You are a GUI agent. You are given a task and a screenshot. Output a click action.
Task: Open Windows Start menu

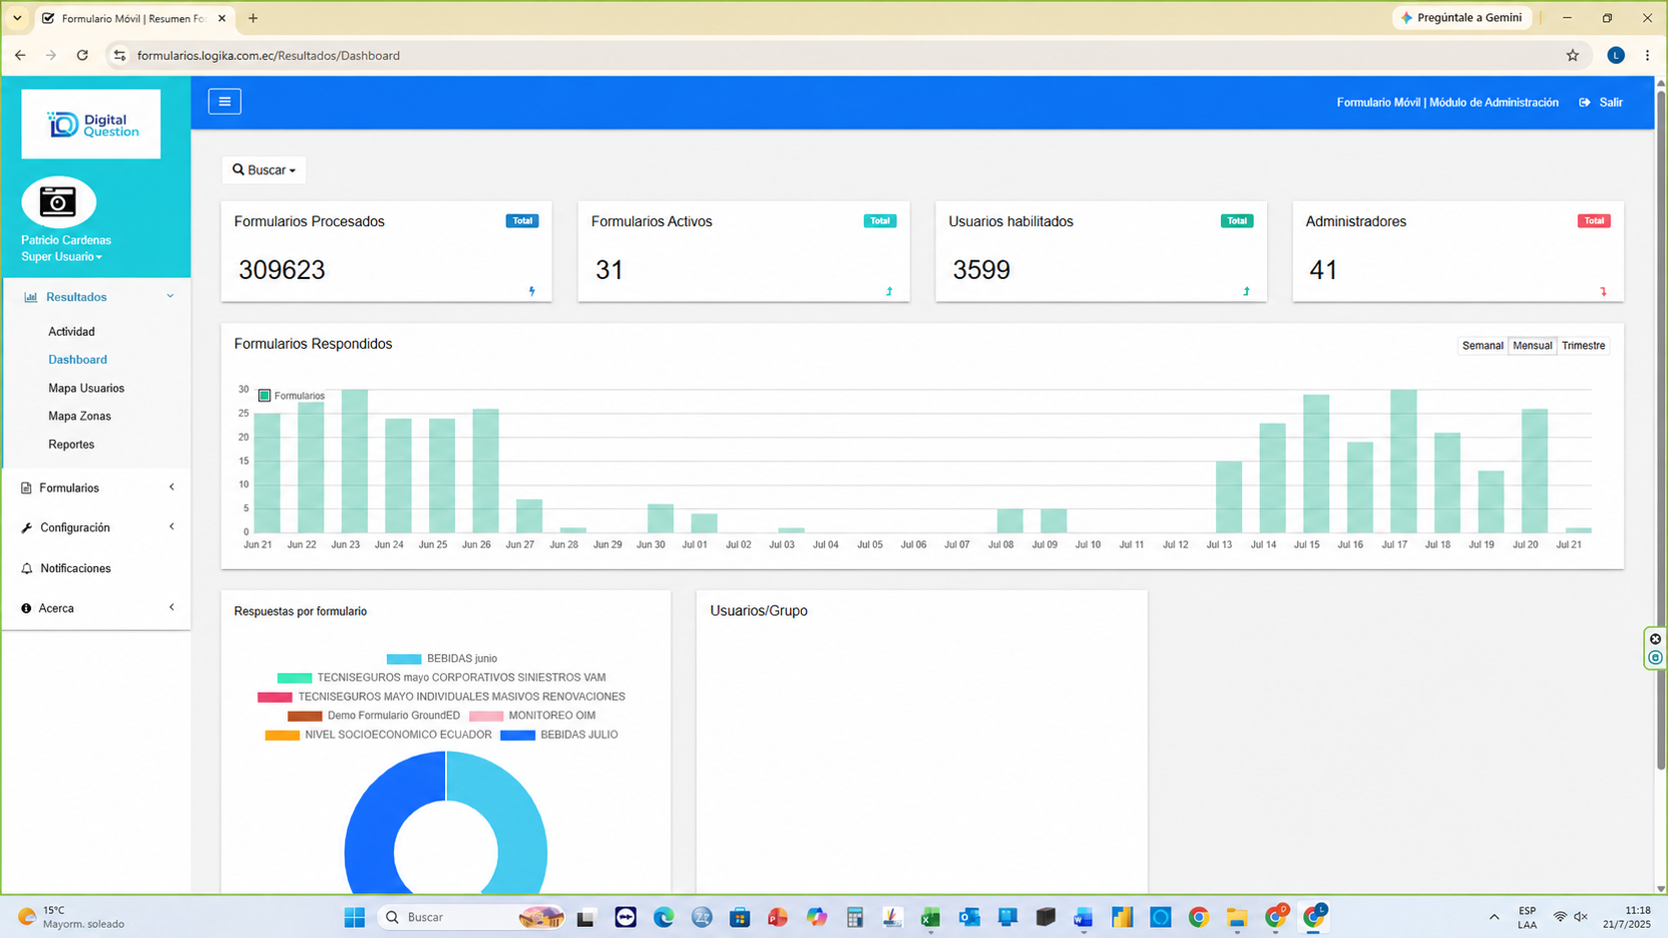(x=354, y=917)
